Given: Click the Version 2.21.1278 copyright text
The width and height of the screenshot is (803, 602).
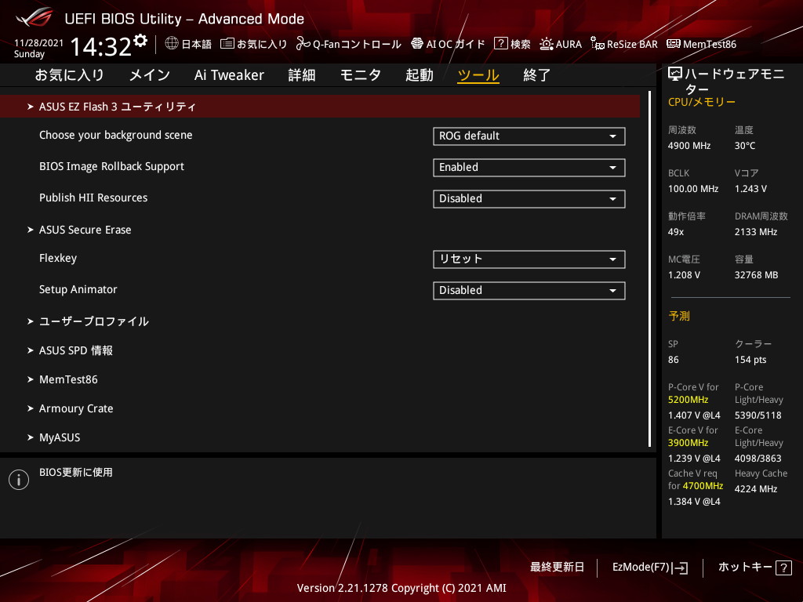Looking at the screenshot, I should coord(401,588).
